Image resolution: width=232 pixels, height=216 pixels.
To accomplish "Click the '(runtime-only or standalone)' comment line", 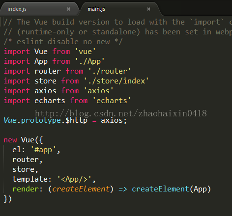I will point(117,32).
